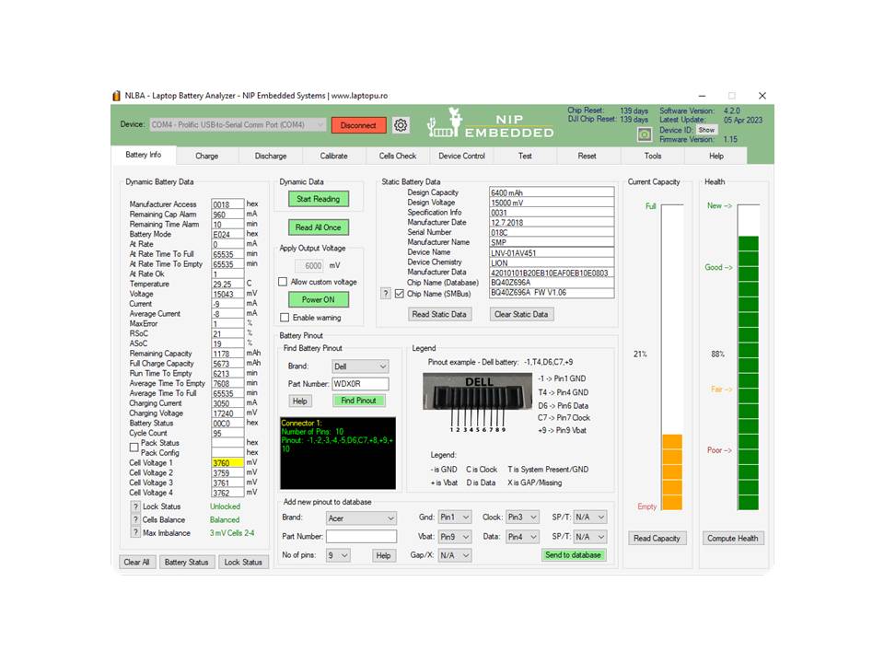Click the Part Number field containing WDX0R
This screenshot has height=663, width=884.
click(x=358, y=383)
